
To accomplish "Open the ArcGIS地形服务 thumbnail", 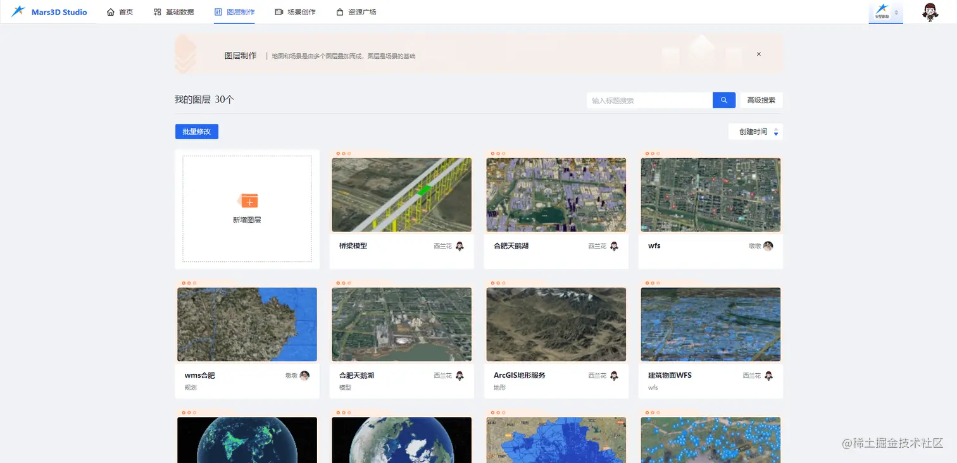I will [x=556, y=324].
